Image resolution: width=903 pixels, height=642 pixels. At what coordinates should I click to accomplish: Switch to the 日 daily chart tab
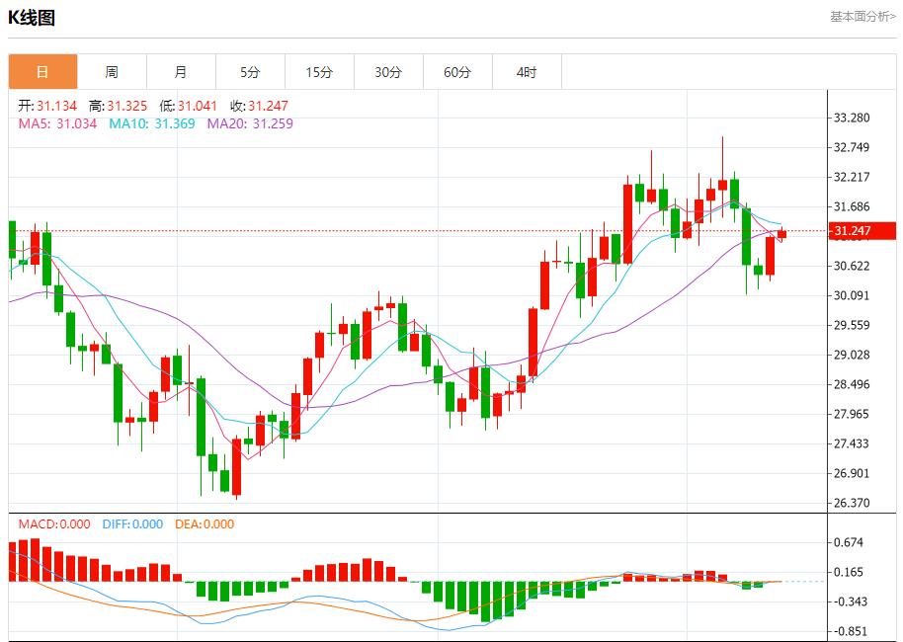coord(42,72)
